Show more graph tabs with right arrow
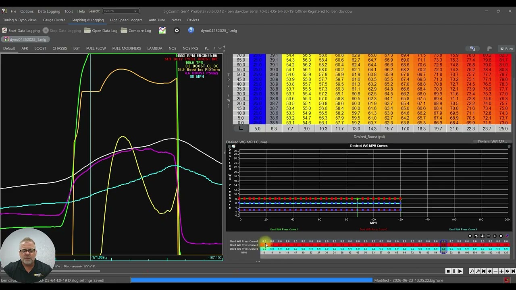 [214, 48]
